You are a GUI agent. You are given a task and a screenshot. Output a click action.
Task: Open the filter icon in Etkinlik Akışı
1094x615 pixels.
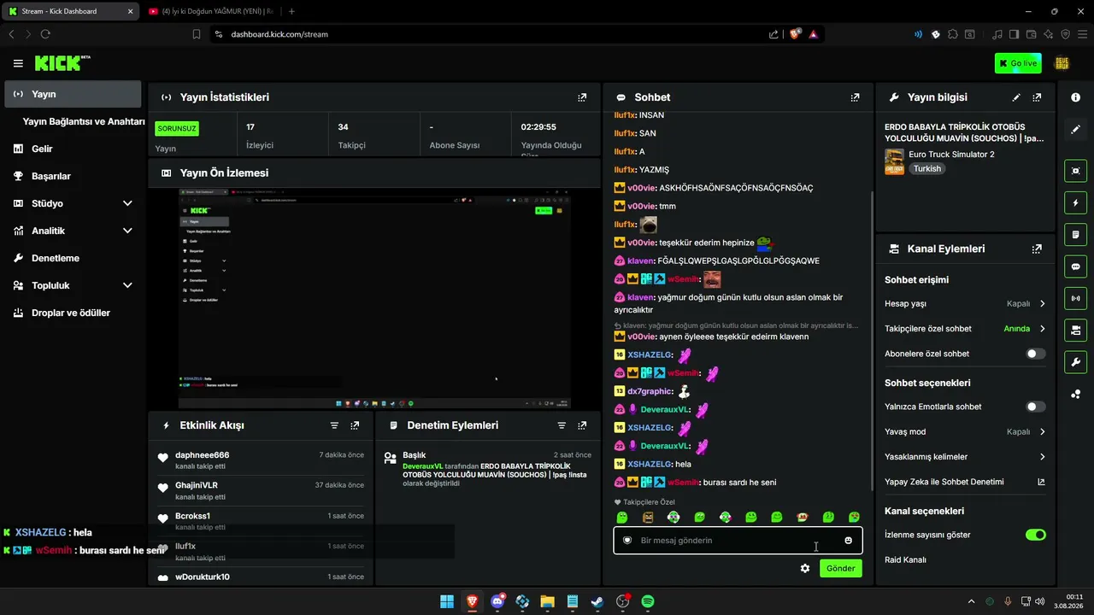334,425
